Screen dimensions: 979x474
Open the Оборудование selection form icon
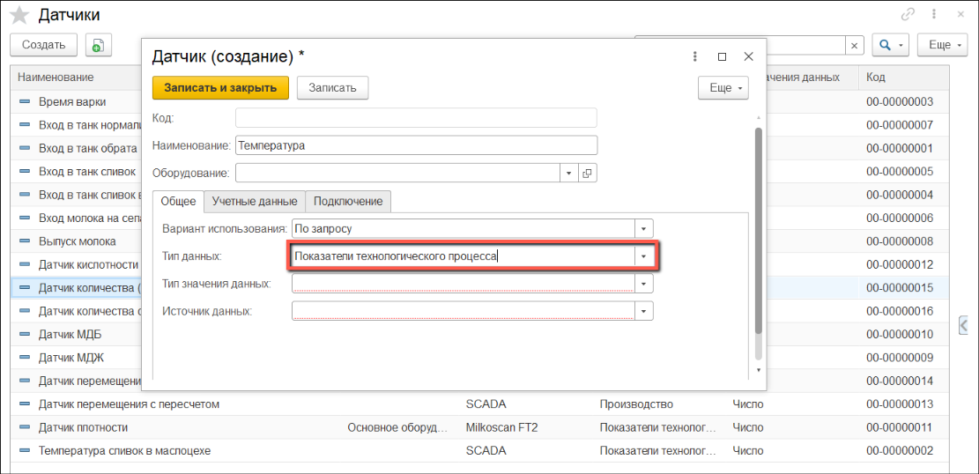588,174
